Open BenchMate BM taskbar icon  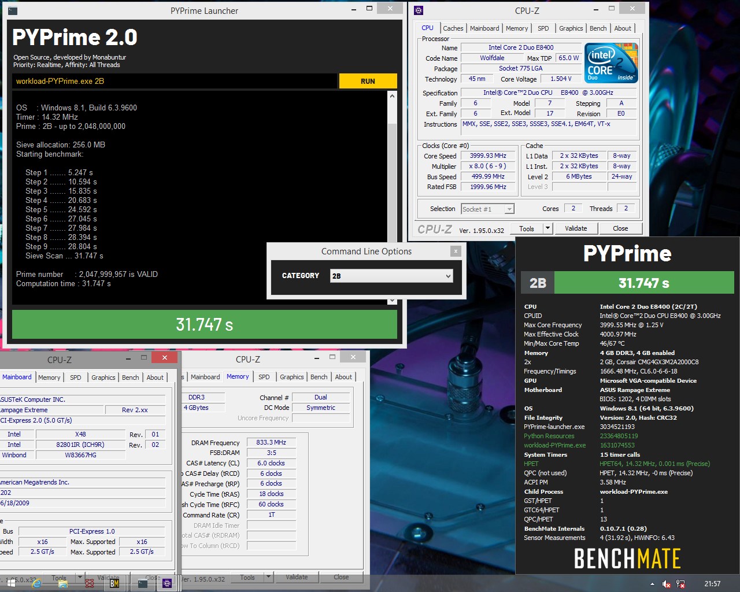tap(114, 583)
